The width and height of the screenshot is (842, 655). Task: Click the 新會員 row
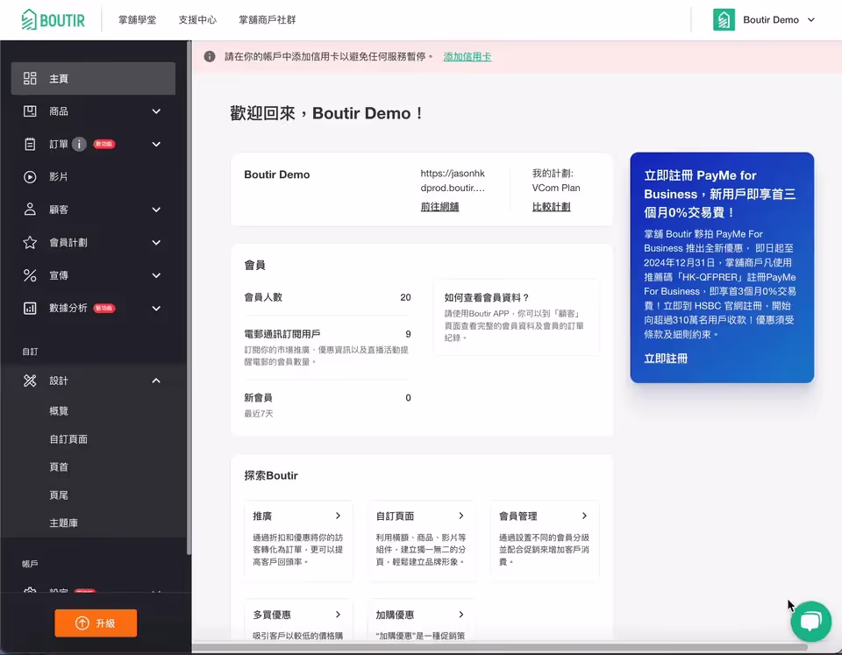coord(327,405)
